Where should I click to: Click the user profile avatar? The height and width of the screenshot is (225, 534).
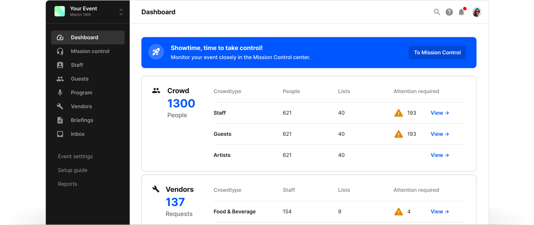coord(477,12)
